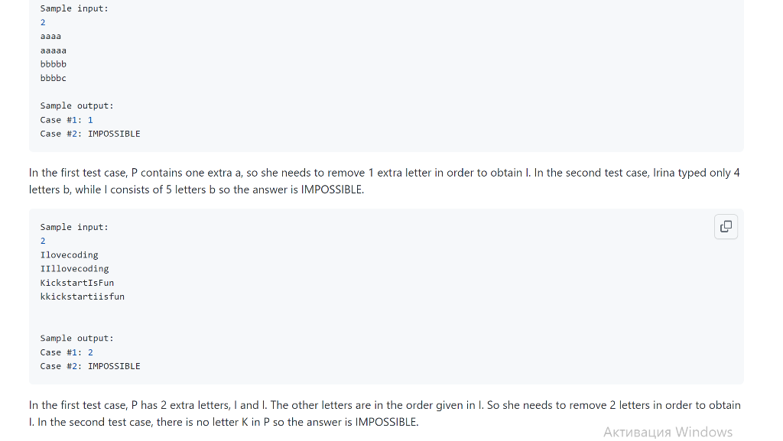Select IMPOSSIBLE line below "Case #1: 1"
Screen dimensions: 783x441
(90, 134)
